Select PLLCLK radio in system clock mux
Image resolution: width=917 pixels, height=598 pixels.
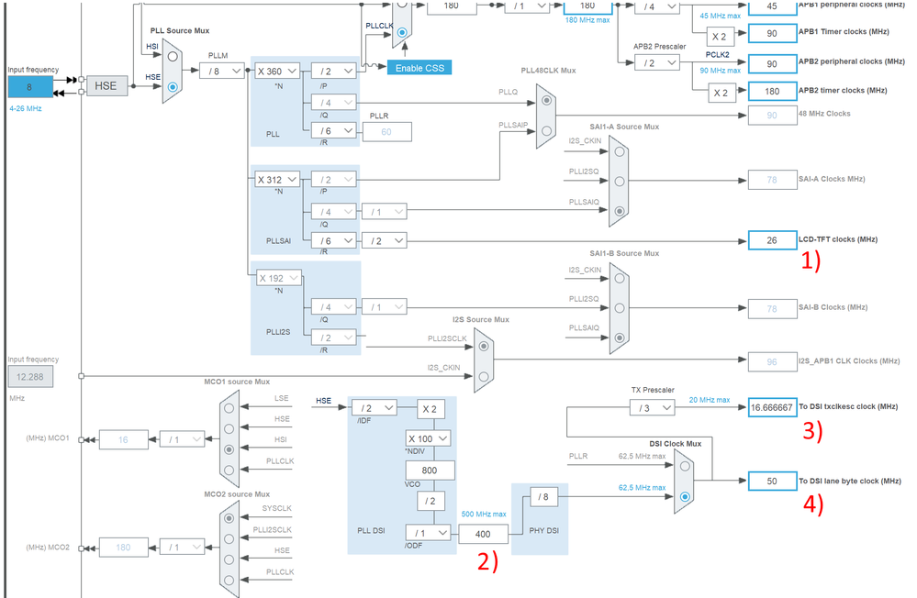tap(402, 32)
